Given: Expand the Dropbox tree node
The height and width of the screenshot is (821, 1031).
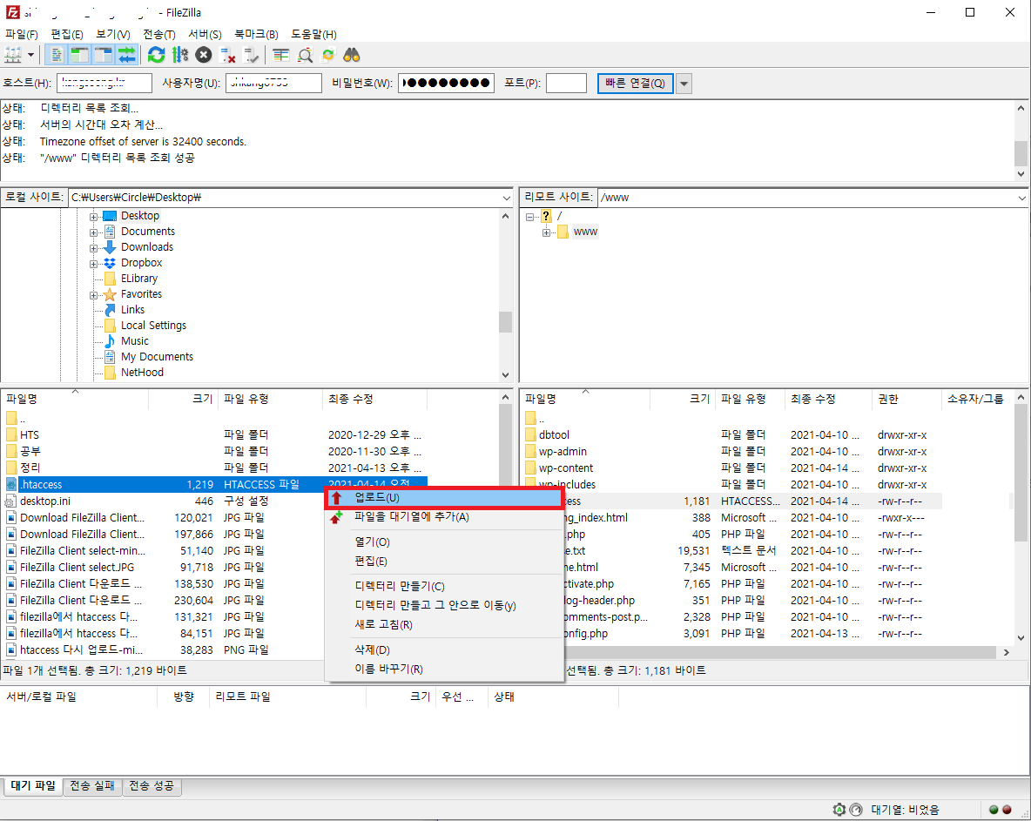Looking at the screenshot, I should [93, 265].
